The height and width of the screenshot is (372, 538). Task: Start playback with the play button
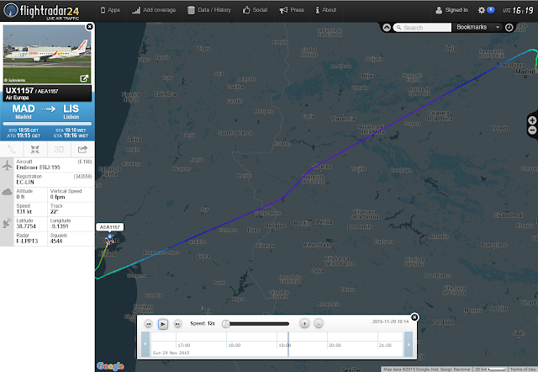coord(163,324)
